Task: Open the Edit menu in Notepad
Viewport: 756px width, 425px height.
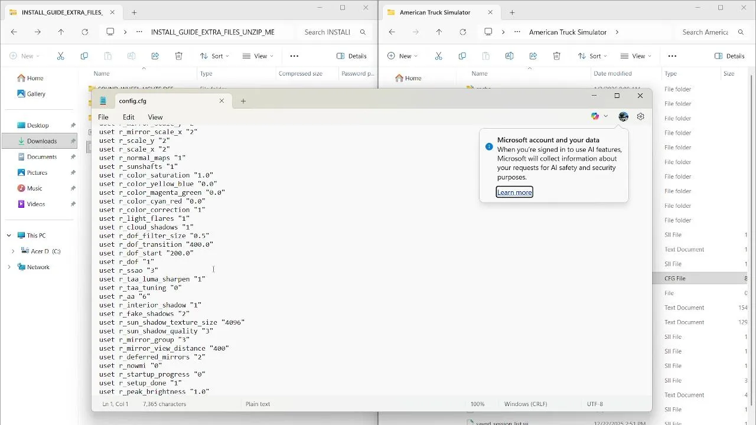Action: tap(129, 117)
